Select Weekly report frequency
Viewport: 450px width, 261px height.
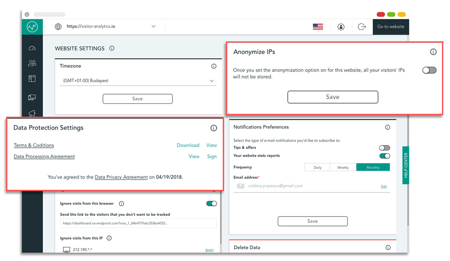[x=343, y=167]
